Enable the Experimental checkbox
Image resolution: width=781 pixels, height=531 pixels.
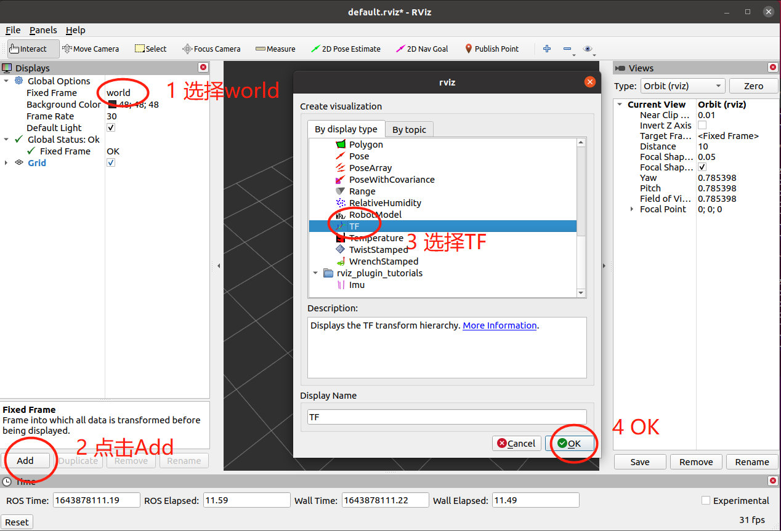(706, 501)
